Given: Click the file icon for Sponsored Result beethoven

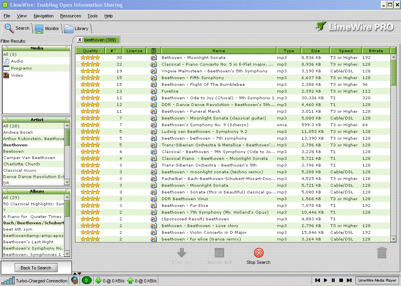Looking at the screenshot, I should 153,219.
